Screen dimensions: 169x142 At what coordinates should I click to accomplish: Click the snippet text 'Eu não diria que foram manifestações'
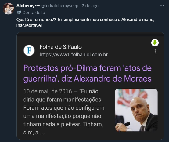63,96
